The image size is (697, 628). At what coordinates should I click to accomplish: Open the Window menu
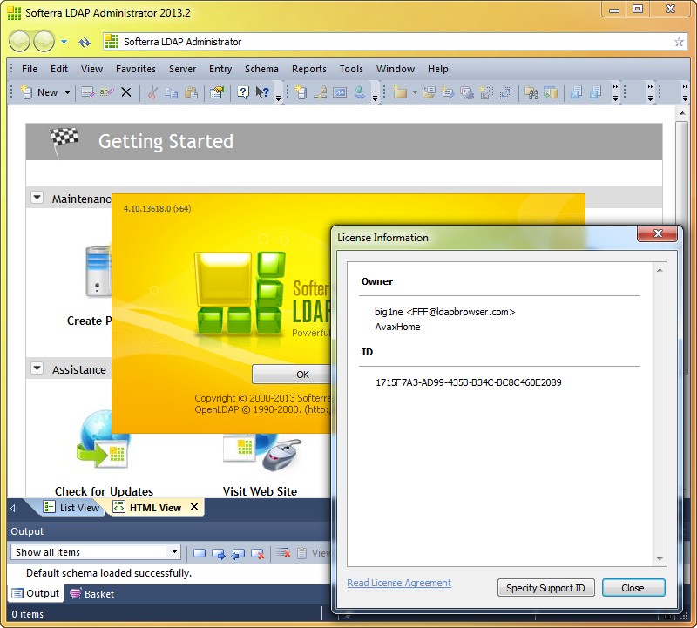pyautogui.click(x=396, y=69)
